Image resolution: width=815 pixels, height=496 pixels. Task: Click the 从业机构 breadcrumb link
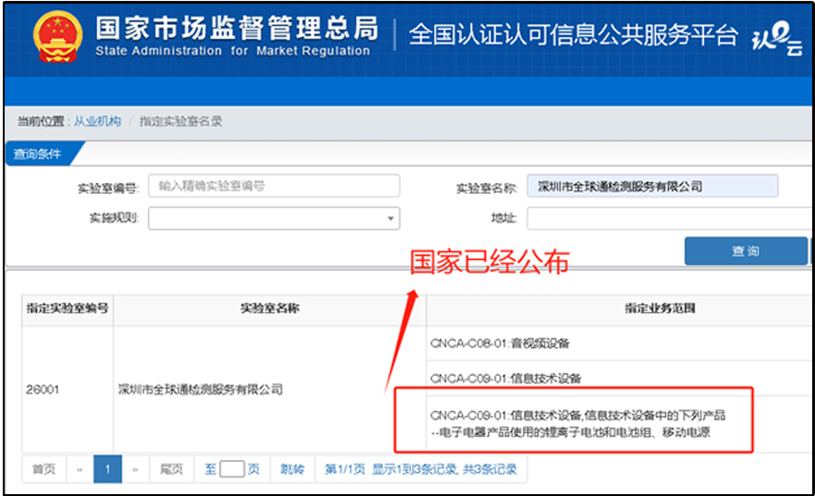point(97,121)
